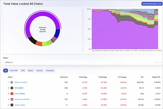Click Ethereum protocols count 502
The width and height of the screenshot is (163, 109).
[x=66, y=82]
